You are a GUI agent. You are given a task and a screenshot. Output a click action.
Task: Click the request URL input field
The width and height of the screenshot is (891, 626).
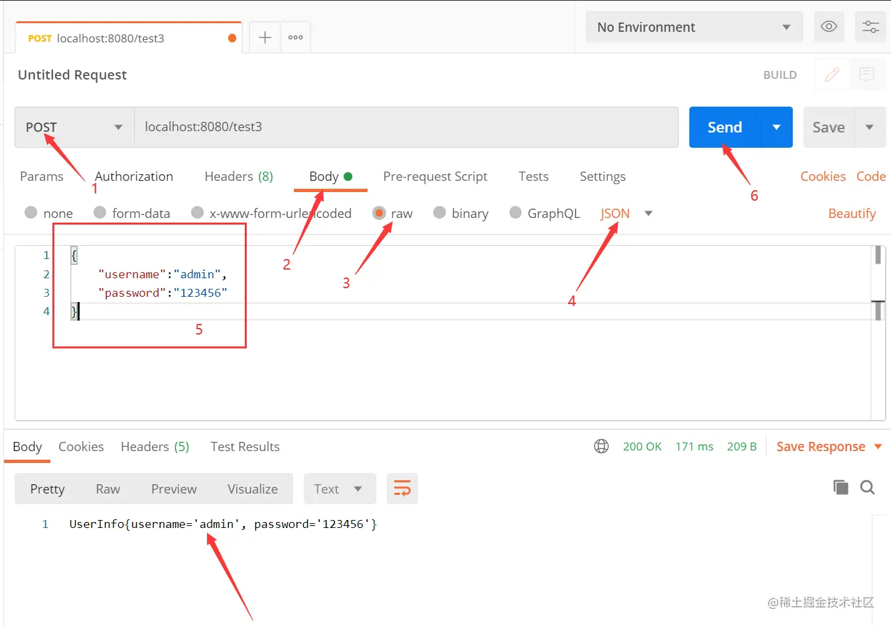click(x=406, y=127)
